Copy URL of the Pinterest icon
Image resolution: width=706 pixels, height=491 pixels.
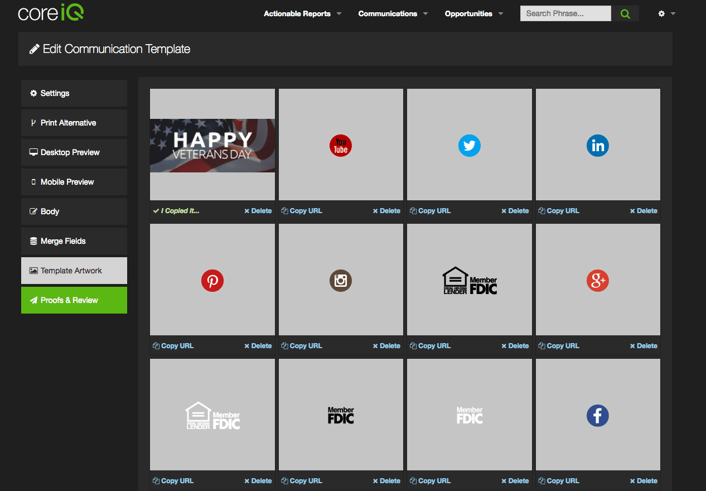(173, 346)
